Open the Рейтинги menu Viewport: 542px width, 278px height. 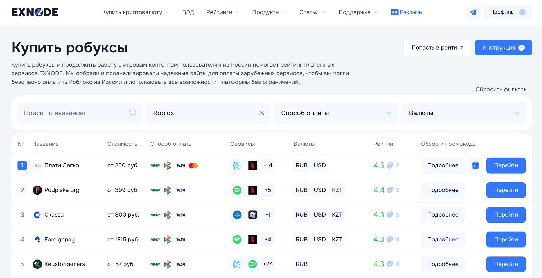(x=222, y=12)
